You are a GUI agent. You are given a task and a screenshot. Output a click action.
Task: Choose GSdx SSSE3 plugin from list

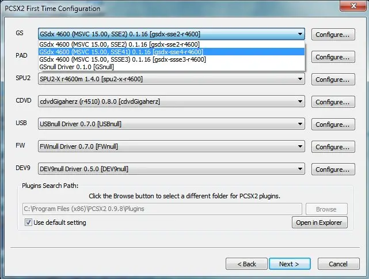pos(121,59)
